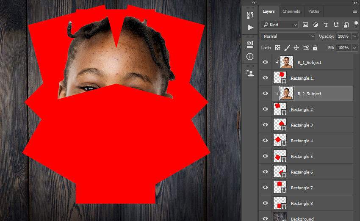This screenshot has width=360, height=221.
Task: Select the Rectangle 7 layer thumbnail
Action: [x=280, y=187]
